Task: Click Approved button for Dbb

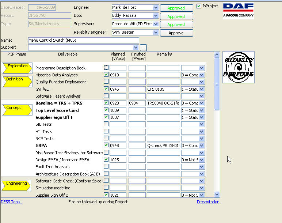Action: (176, 16)
